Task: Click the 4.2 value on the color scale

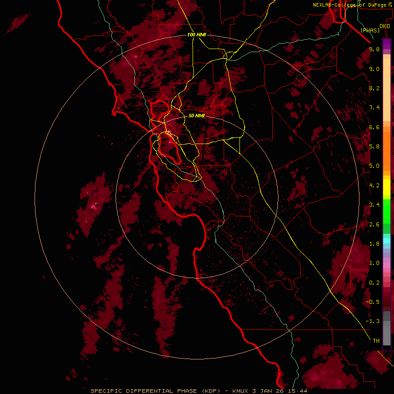Action: [374, 185]
